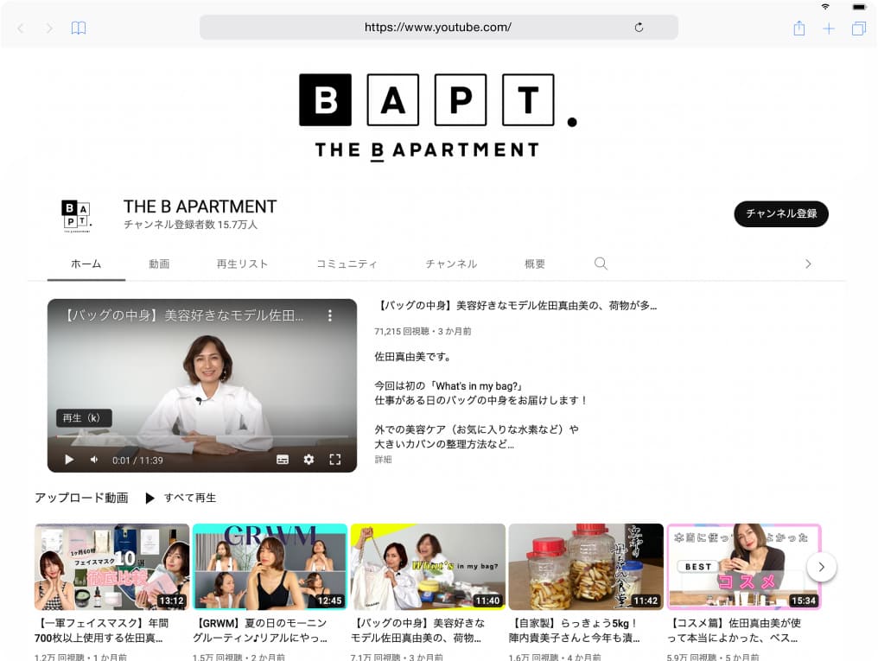Switch to the 動画 tab

coord(159,264)
